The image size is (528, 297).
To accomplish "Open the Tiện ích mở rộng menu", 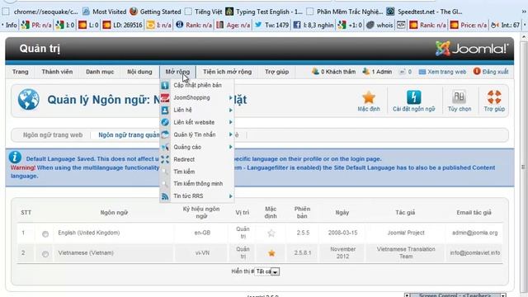I will point(228,72).
